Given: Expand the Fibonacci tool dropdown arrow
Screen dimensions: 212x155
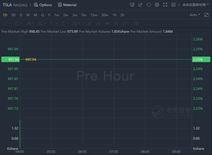Looking at the screenshot, I should 45,23.
